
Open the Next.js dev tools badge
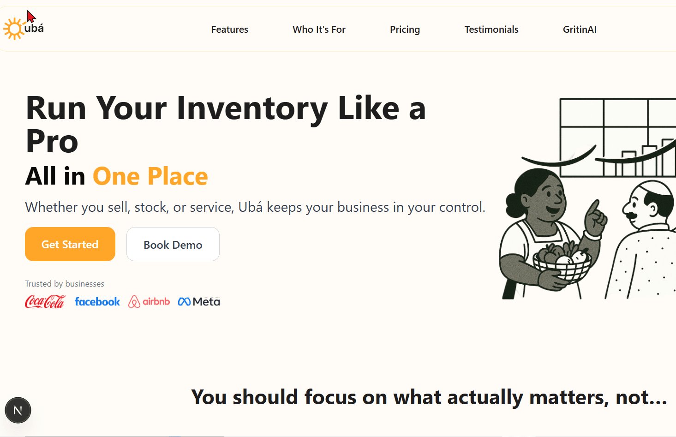[x=18, y=410]
